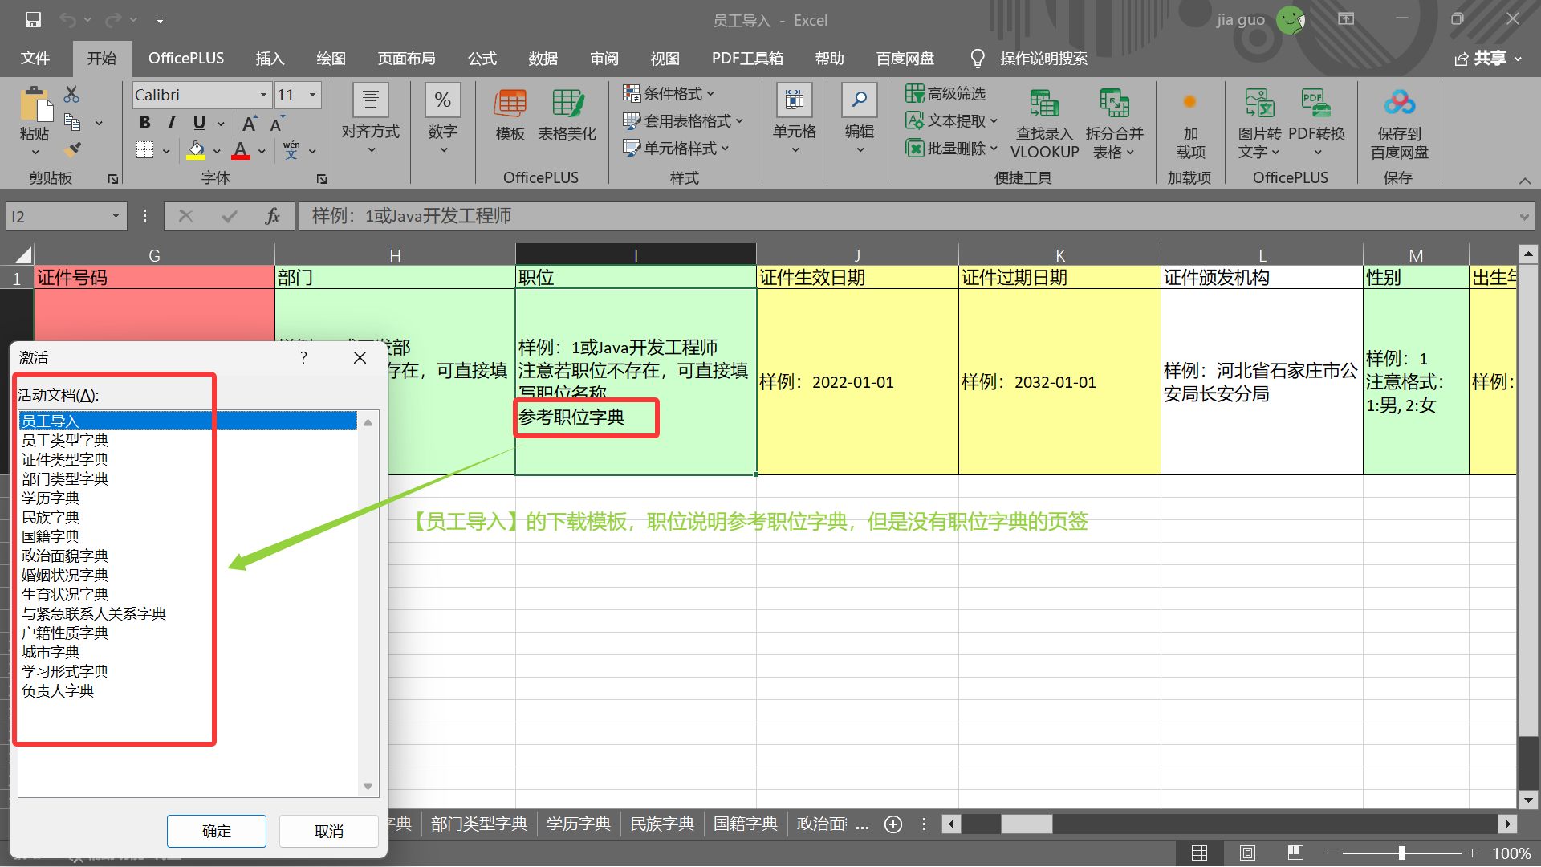Expand the Name Box dropdown arrow
The height and width of the screenshot is (867, 1541).
[x=116, y=216]
